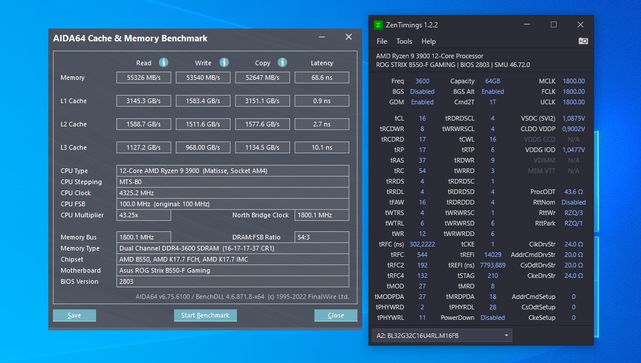641x363 pixels.
Task: Click the CPU Type field
Action: (233, 171)
